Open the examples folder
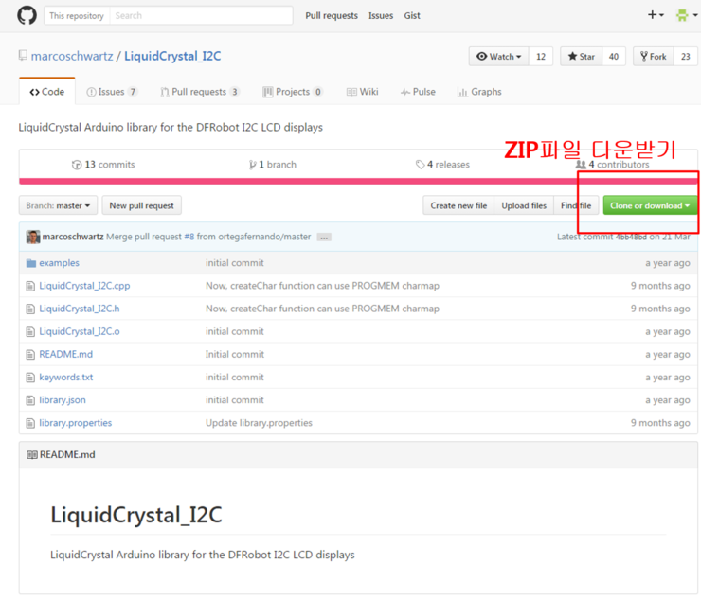The height and width of the screenshot is (600, 701). click(59, 263)
